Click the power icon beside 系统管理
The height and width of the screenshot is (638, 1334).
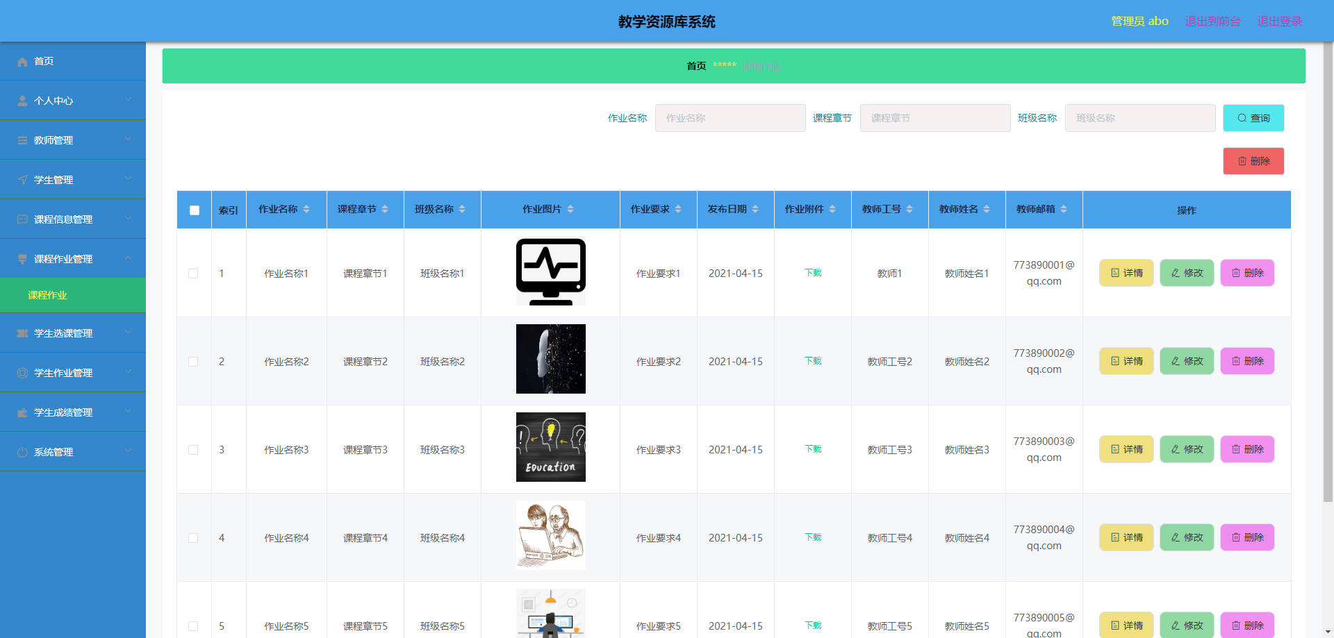coord(22,453)
